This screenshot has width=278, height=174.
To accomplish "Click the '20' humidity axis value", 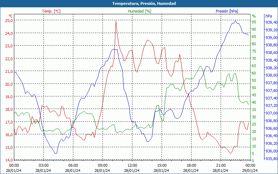I will pos(254,132).
